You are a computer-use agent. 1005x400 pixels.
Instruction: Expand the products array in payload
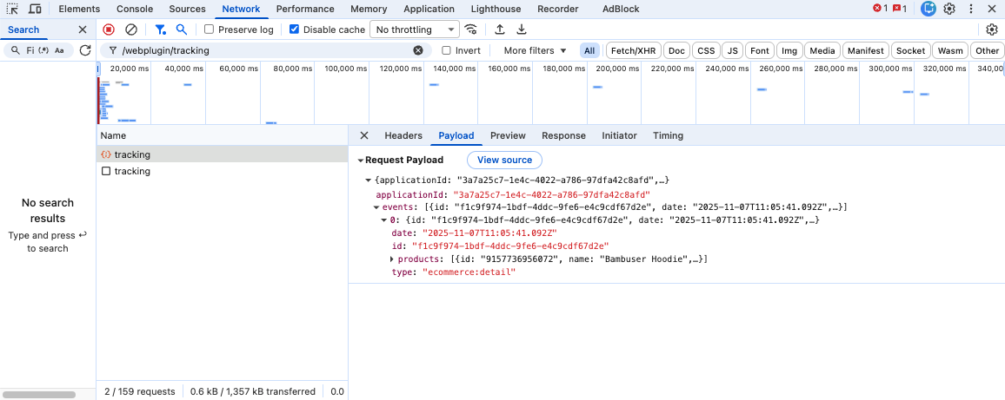point(392,259)
